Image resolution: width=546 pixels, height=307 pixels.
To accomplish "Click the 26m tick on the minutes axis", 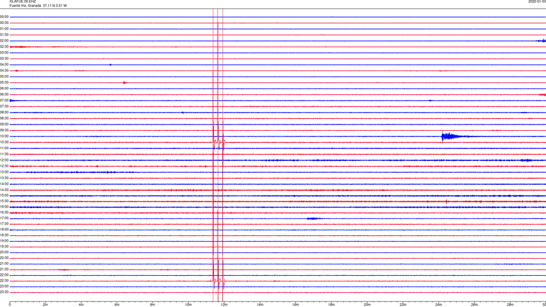I will coord(474,305).
